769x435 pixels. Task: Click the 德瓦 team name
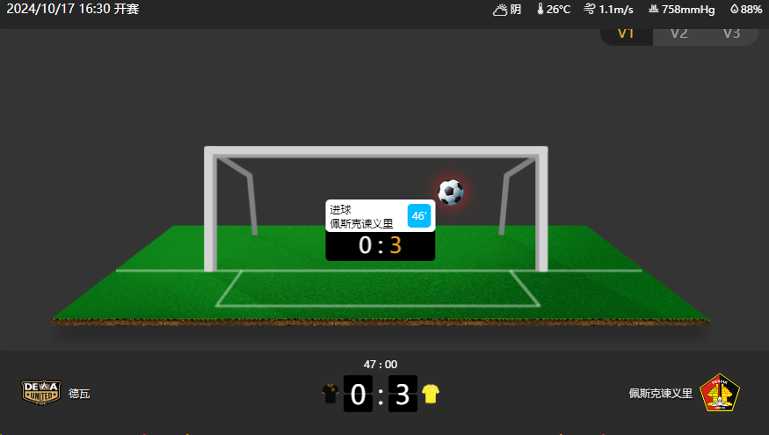(x=79, y=394)
